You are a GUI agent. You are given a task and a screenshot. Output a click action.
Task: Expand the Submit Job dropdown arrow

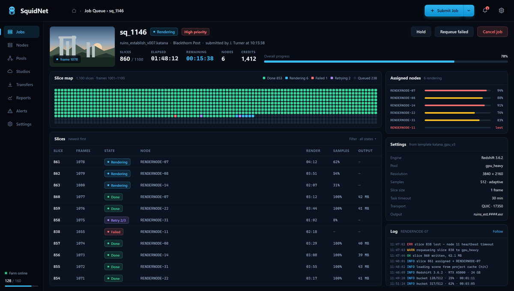469,11
